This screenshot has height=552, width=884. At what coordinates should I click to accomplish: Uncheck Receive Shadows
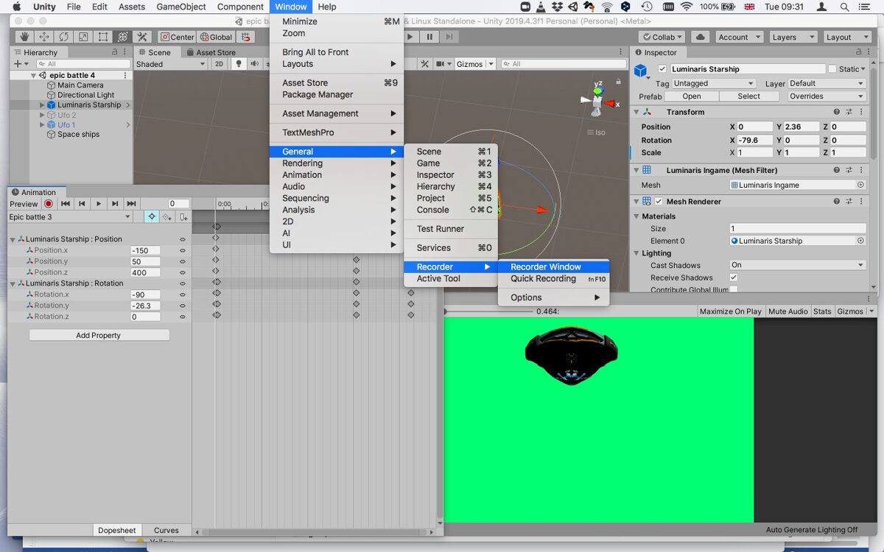pos(734,277)
